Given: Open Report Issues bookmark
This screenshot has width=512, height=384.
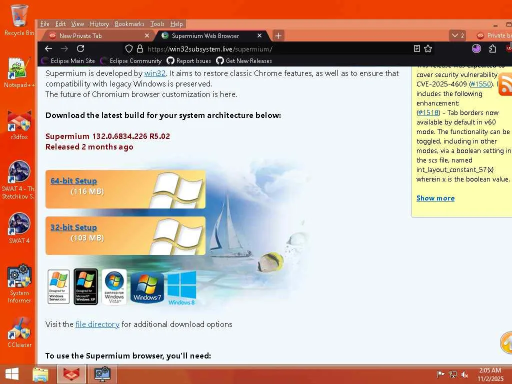Looking at the screenshot, I should point(189,60).
